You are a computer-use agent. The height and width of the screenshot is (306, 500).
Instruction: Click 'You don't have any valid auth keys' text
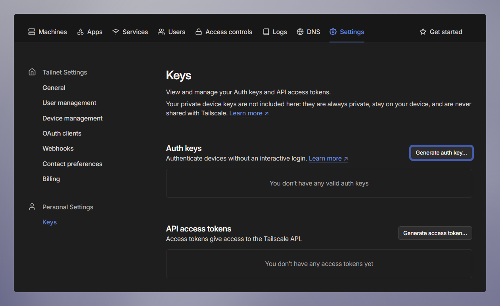pos(319,183)
